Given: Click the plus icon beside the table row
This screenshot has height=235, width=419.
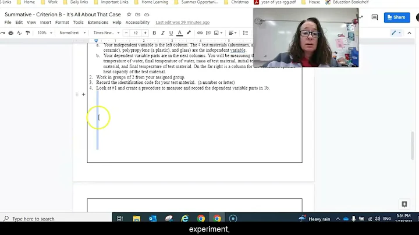Looking at the screenshot, I should tap(83, 94).
